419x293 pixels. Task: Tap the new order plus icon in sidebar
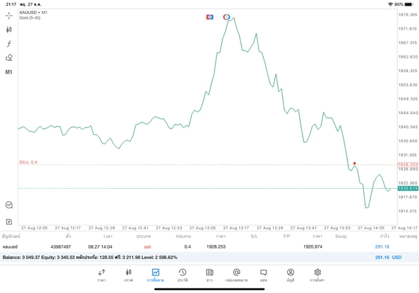9,222
